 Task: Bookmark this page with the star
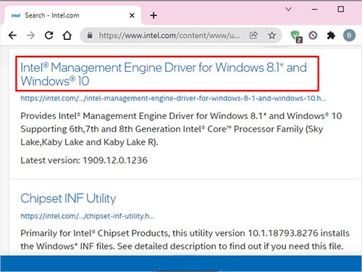point(272,36)
